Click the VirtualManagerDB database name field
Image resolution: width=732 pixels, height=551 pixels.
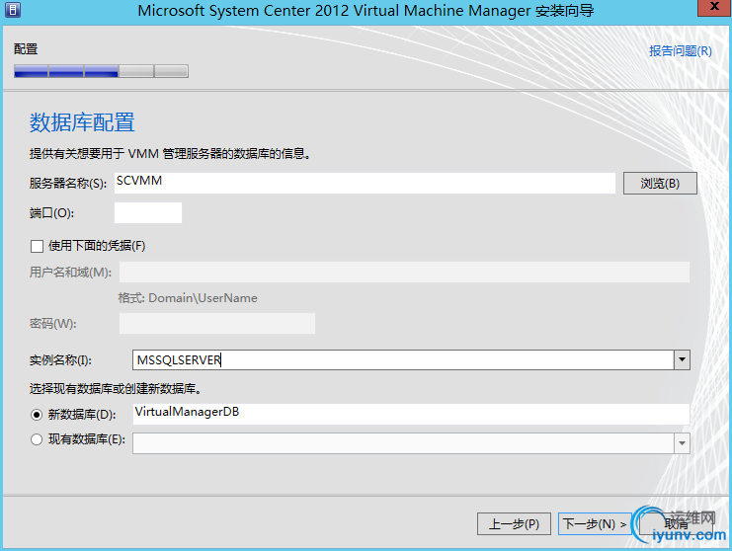tap(411, 415)
